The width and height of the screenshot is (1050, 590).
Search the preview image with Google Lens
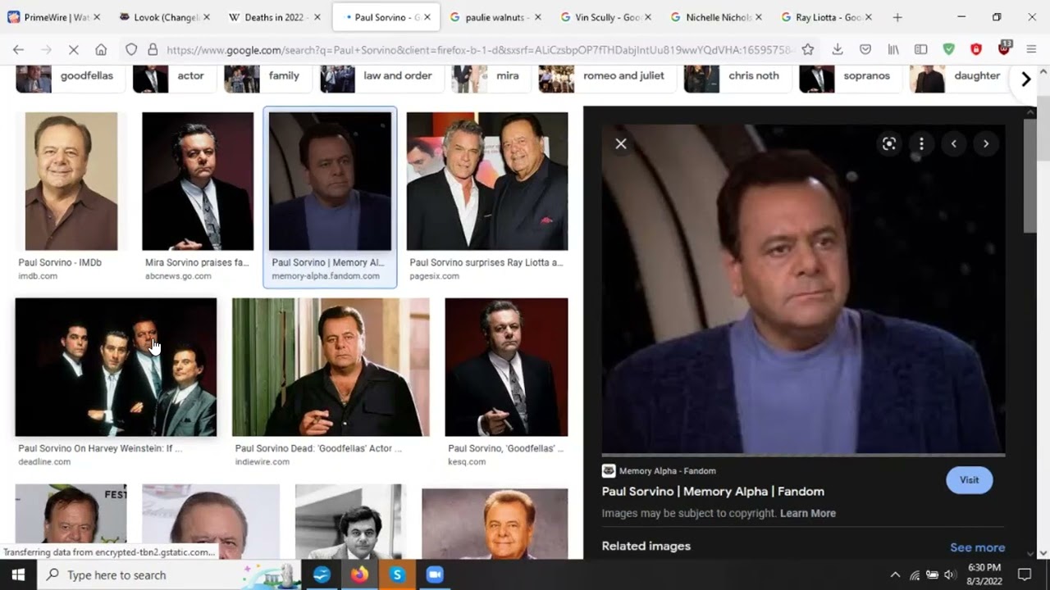pyautogui.click(x=888, y=143)
